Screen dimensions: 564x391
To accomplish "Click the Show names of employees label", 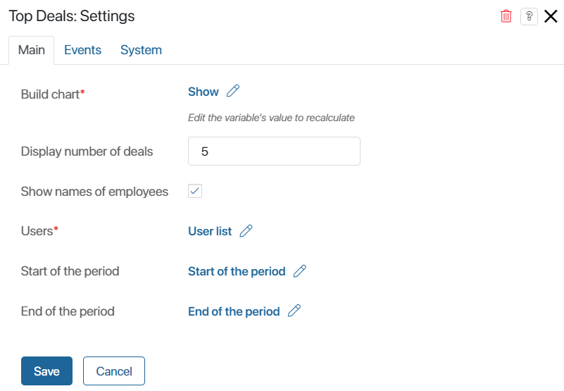I will (94, 192).
